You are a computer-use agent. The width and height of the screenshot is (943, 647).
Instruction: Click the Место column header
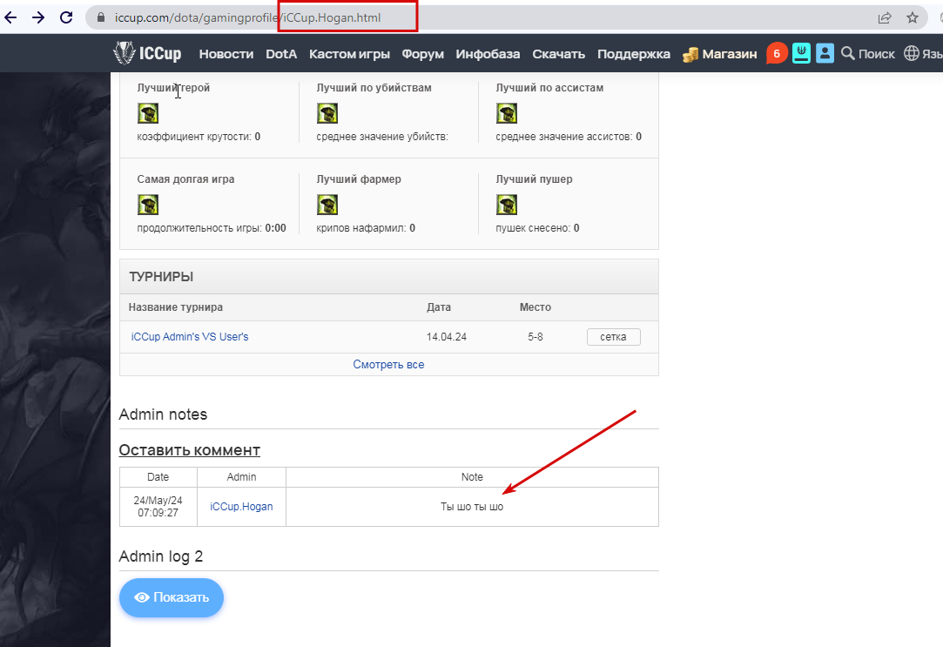coord(535,307)
